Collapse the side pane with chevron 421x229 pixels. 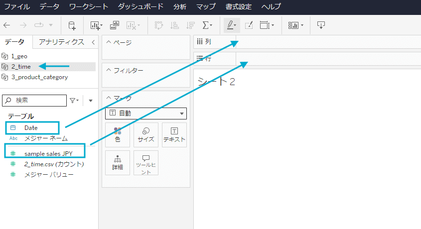[93, 42]
